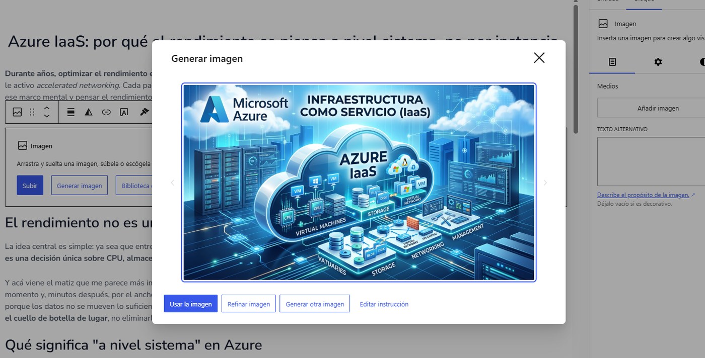This screenshot has width=705, height=358.
Task: Click the Generar imagen dialog title
Action: (x=207, y=58)
